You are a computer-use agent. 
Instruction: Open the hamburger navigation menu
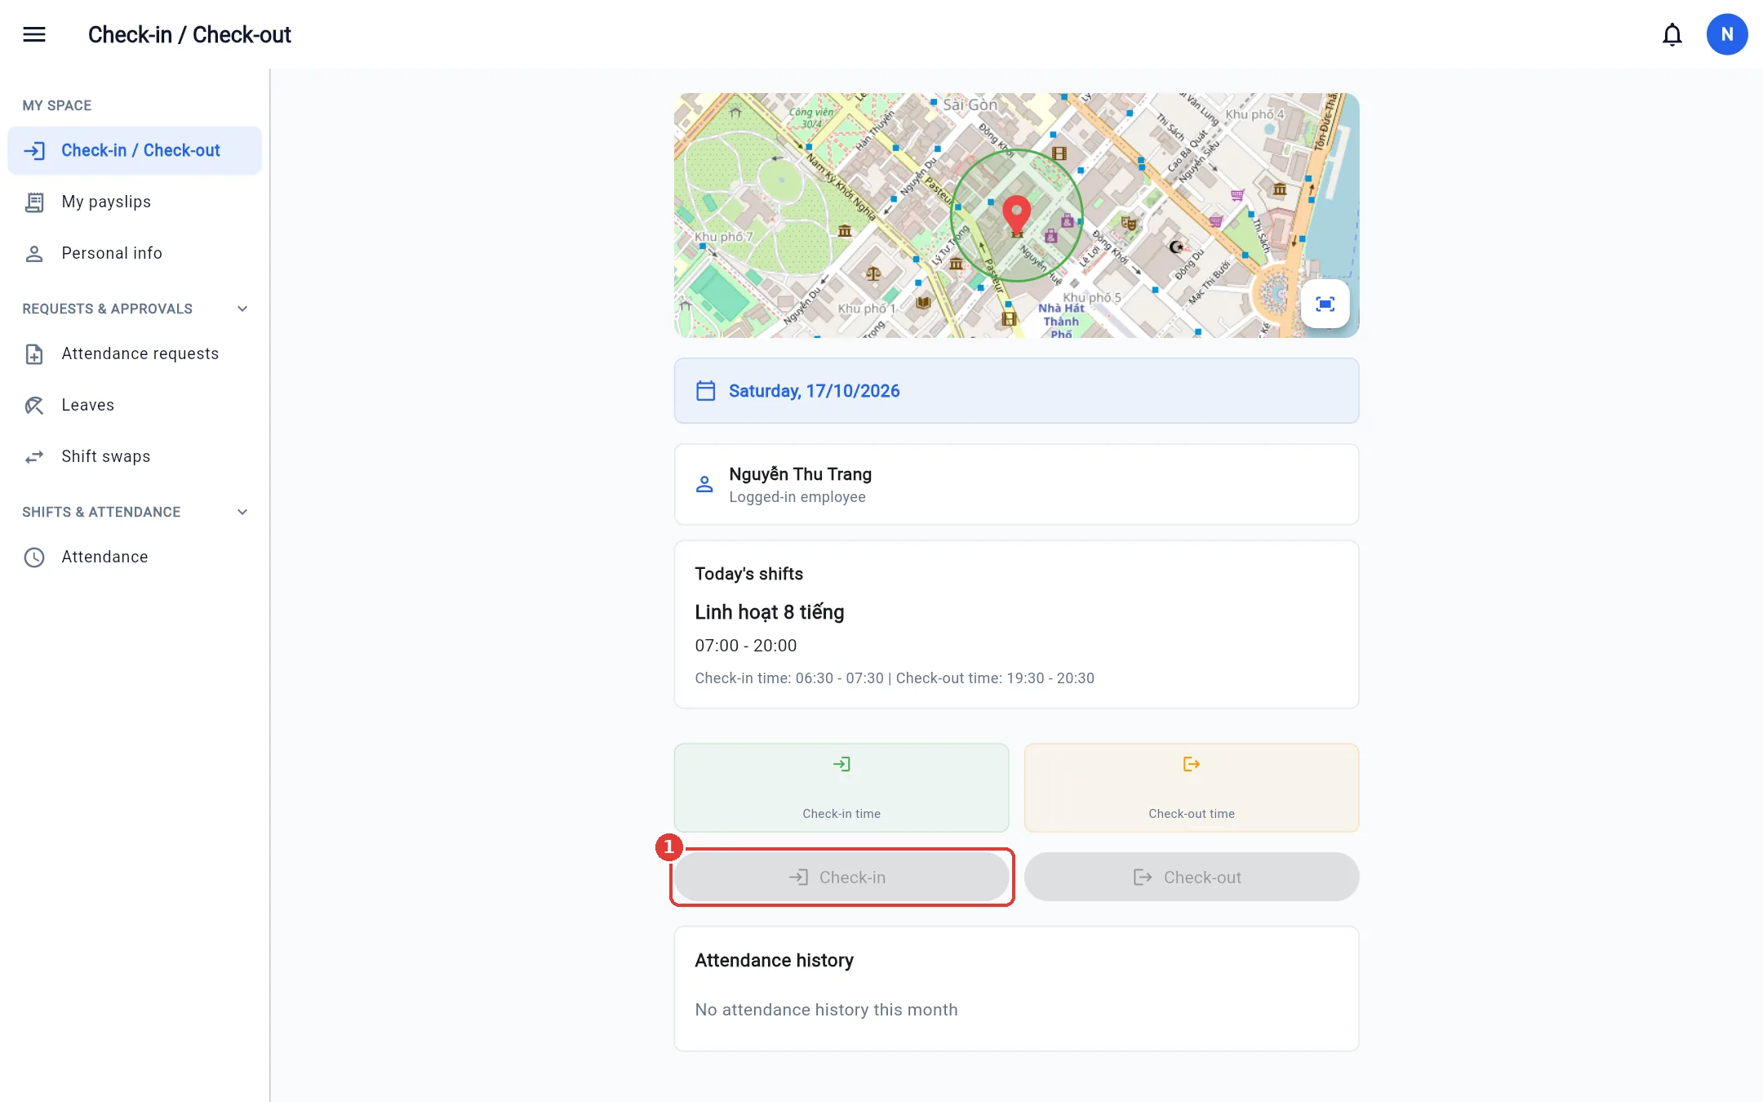34,34
